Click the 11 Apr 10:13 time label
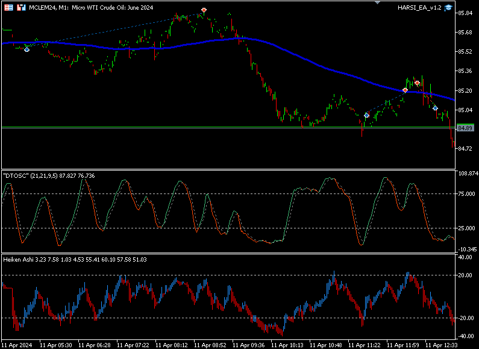 pyautogui.click(x=287, y=345)
